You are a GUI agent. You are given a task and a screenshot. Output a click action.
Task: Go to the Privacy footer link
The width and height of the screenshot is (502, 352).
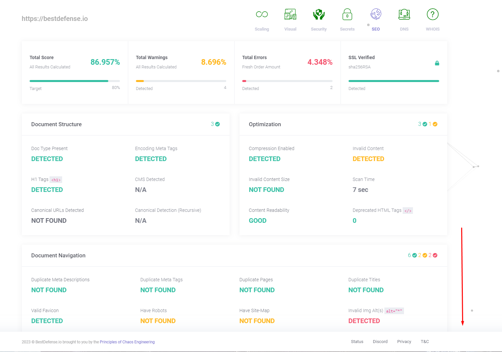[x=404, y=342]
